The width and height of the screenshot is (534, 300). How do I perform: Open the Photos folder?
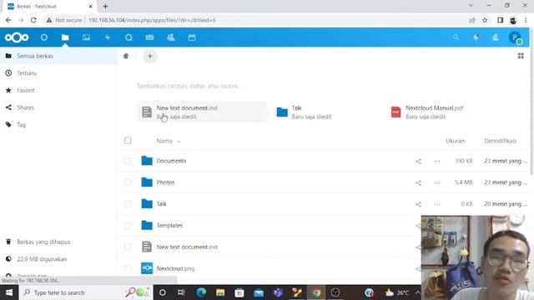165,182
